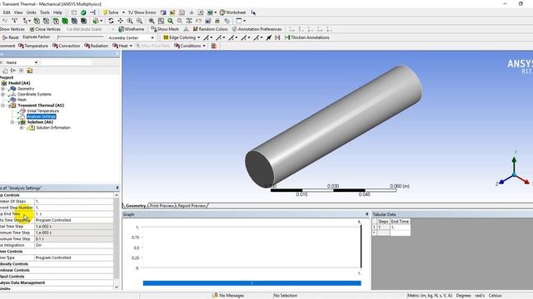Click the expand-all icon in outline toolbar
This screenshot has width=533, height=299.
(x=21, y=71)
